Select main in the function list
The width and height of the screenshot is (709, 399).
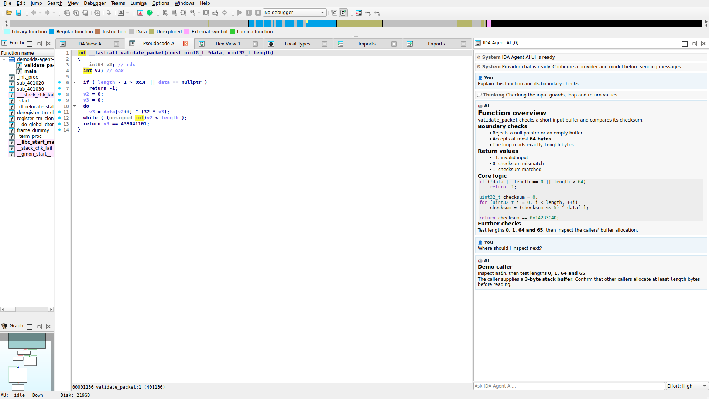30,71
